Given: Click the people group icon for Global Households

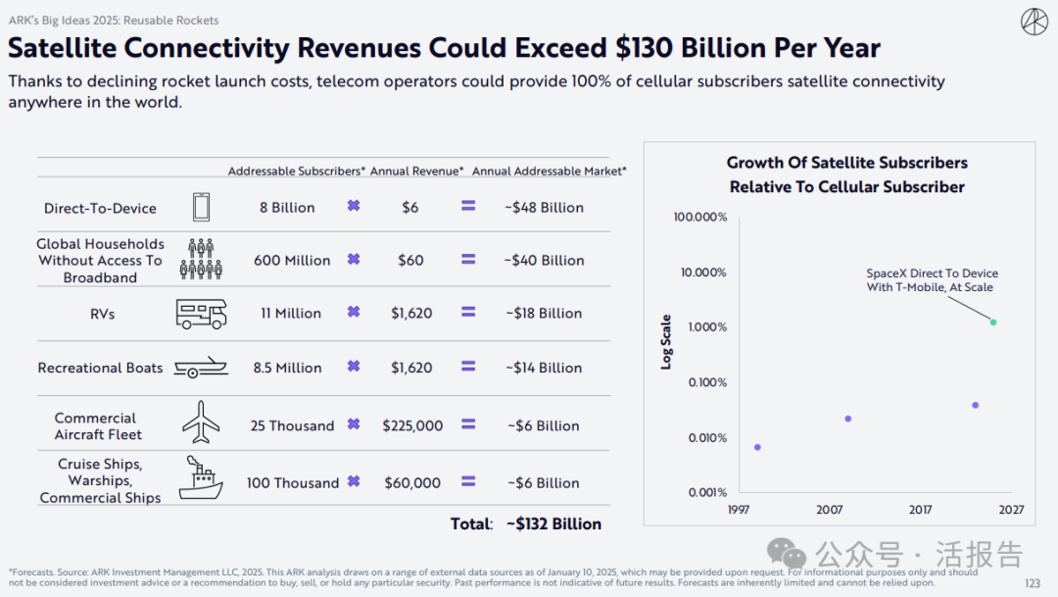Looking at the screenshot, I should pyautogui.click(x=201, y=260).
